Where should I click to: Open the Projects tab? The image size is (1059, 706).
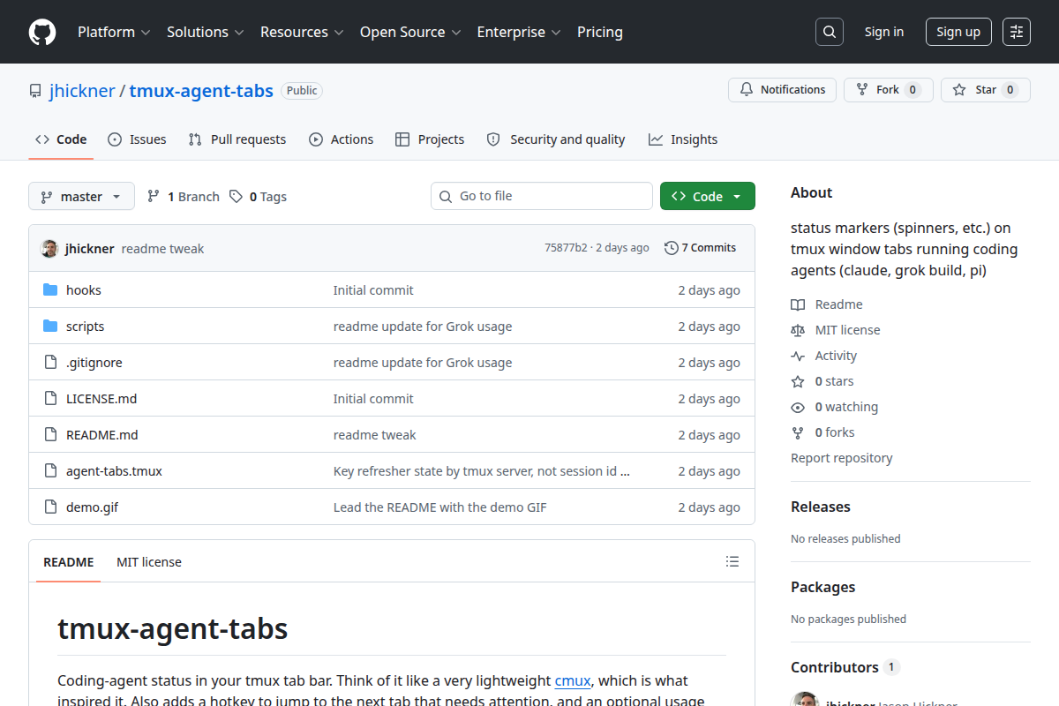[430, 139]
